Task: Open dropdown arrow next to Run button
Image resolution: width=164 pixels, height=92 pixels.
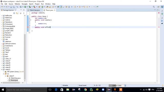Action: pyautogui.click(x=27, y=7)
